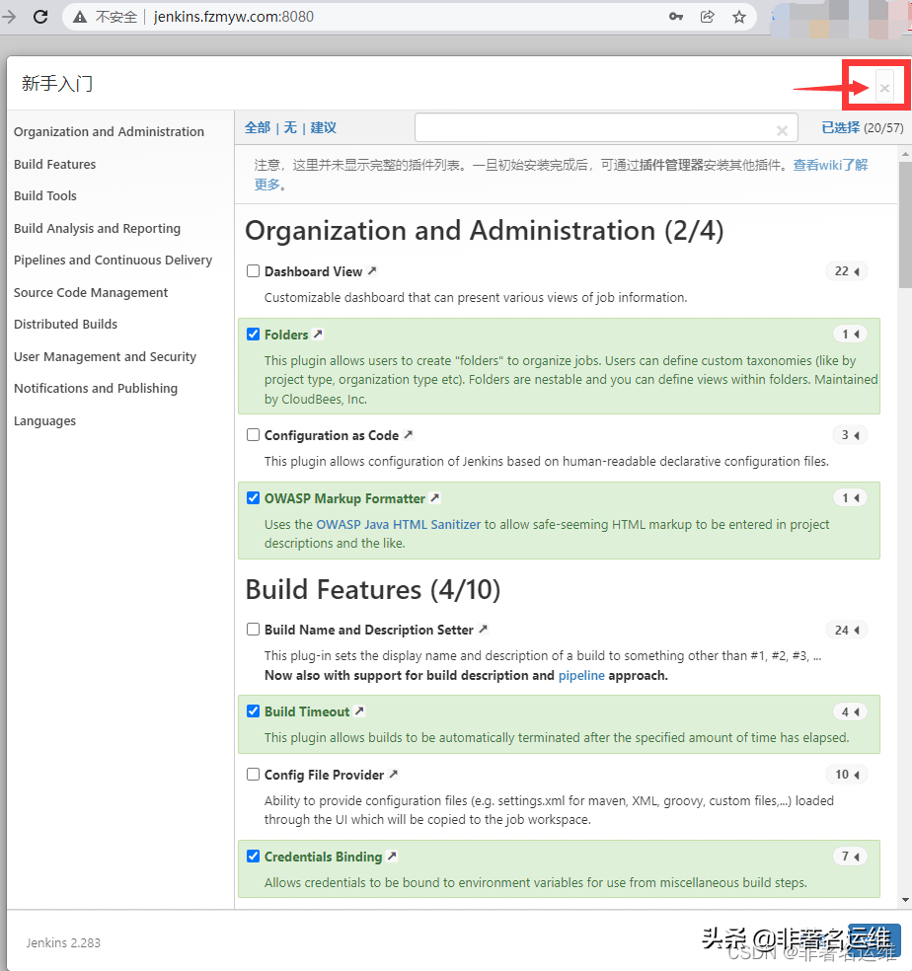Image resolution: width=912 pixels, height=971 pixels.
Task: Expand Build Name Setter dependencies badge 24
Action: (846, 630)
